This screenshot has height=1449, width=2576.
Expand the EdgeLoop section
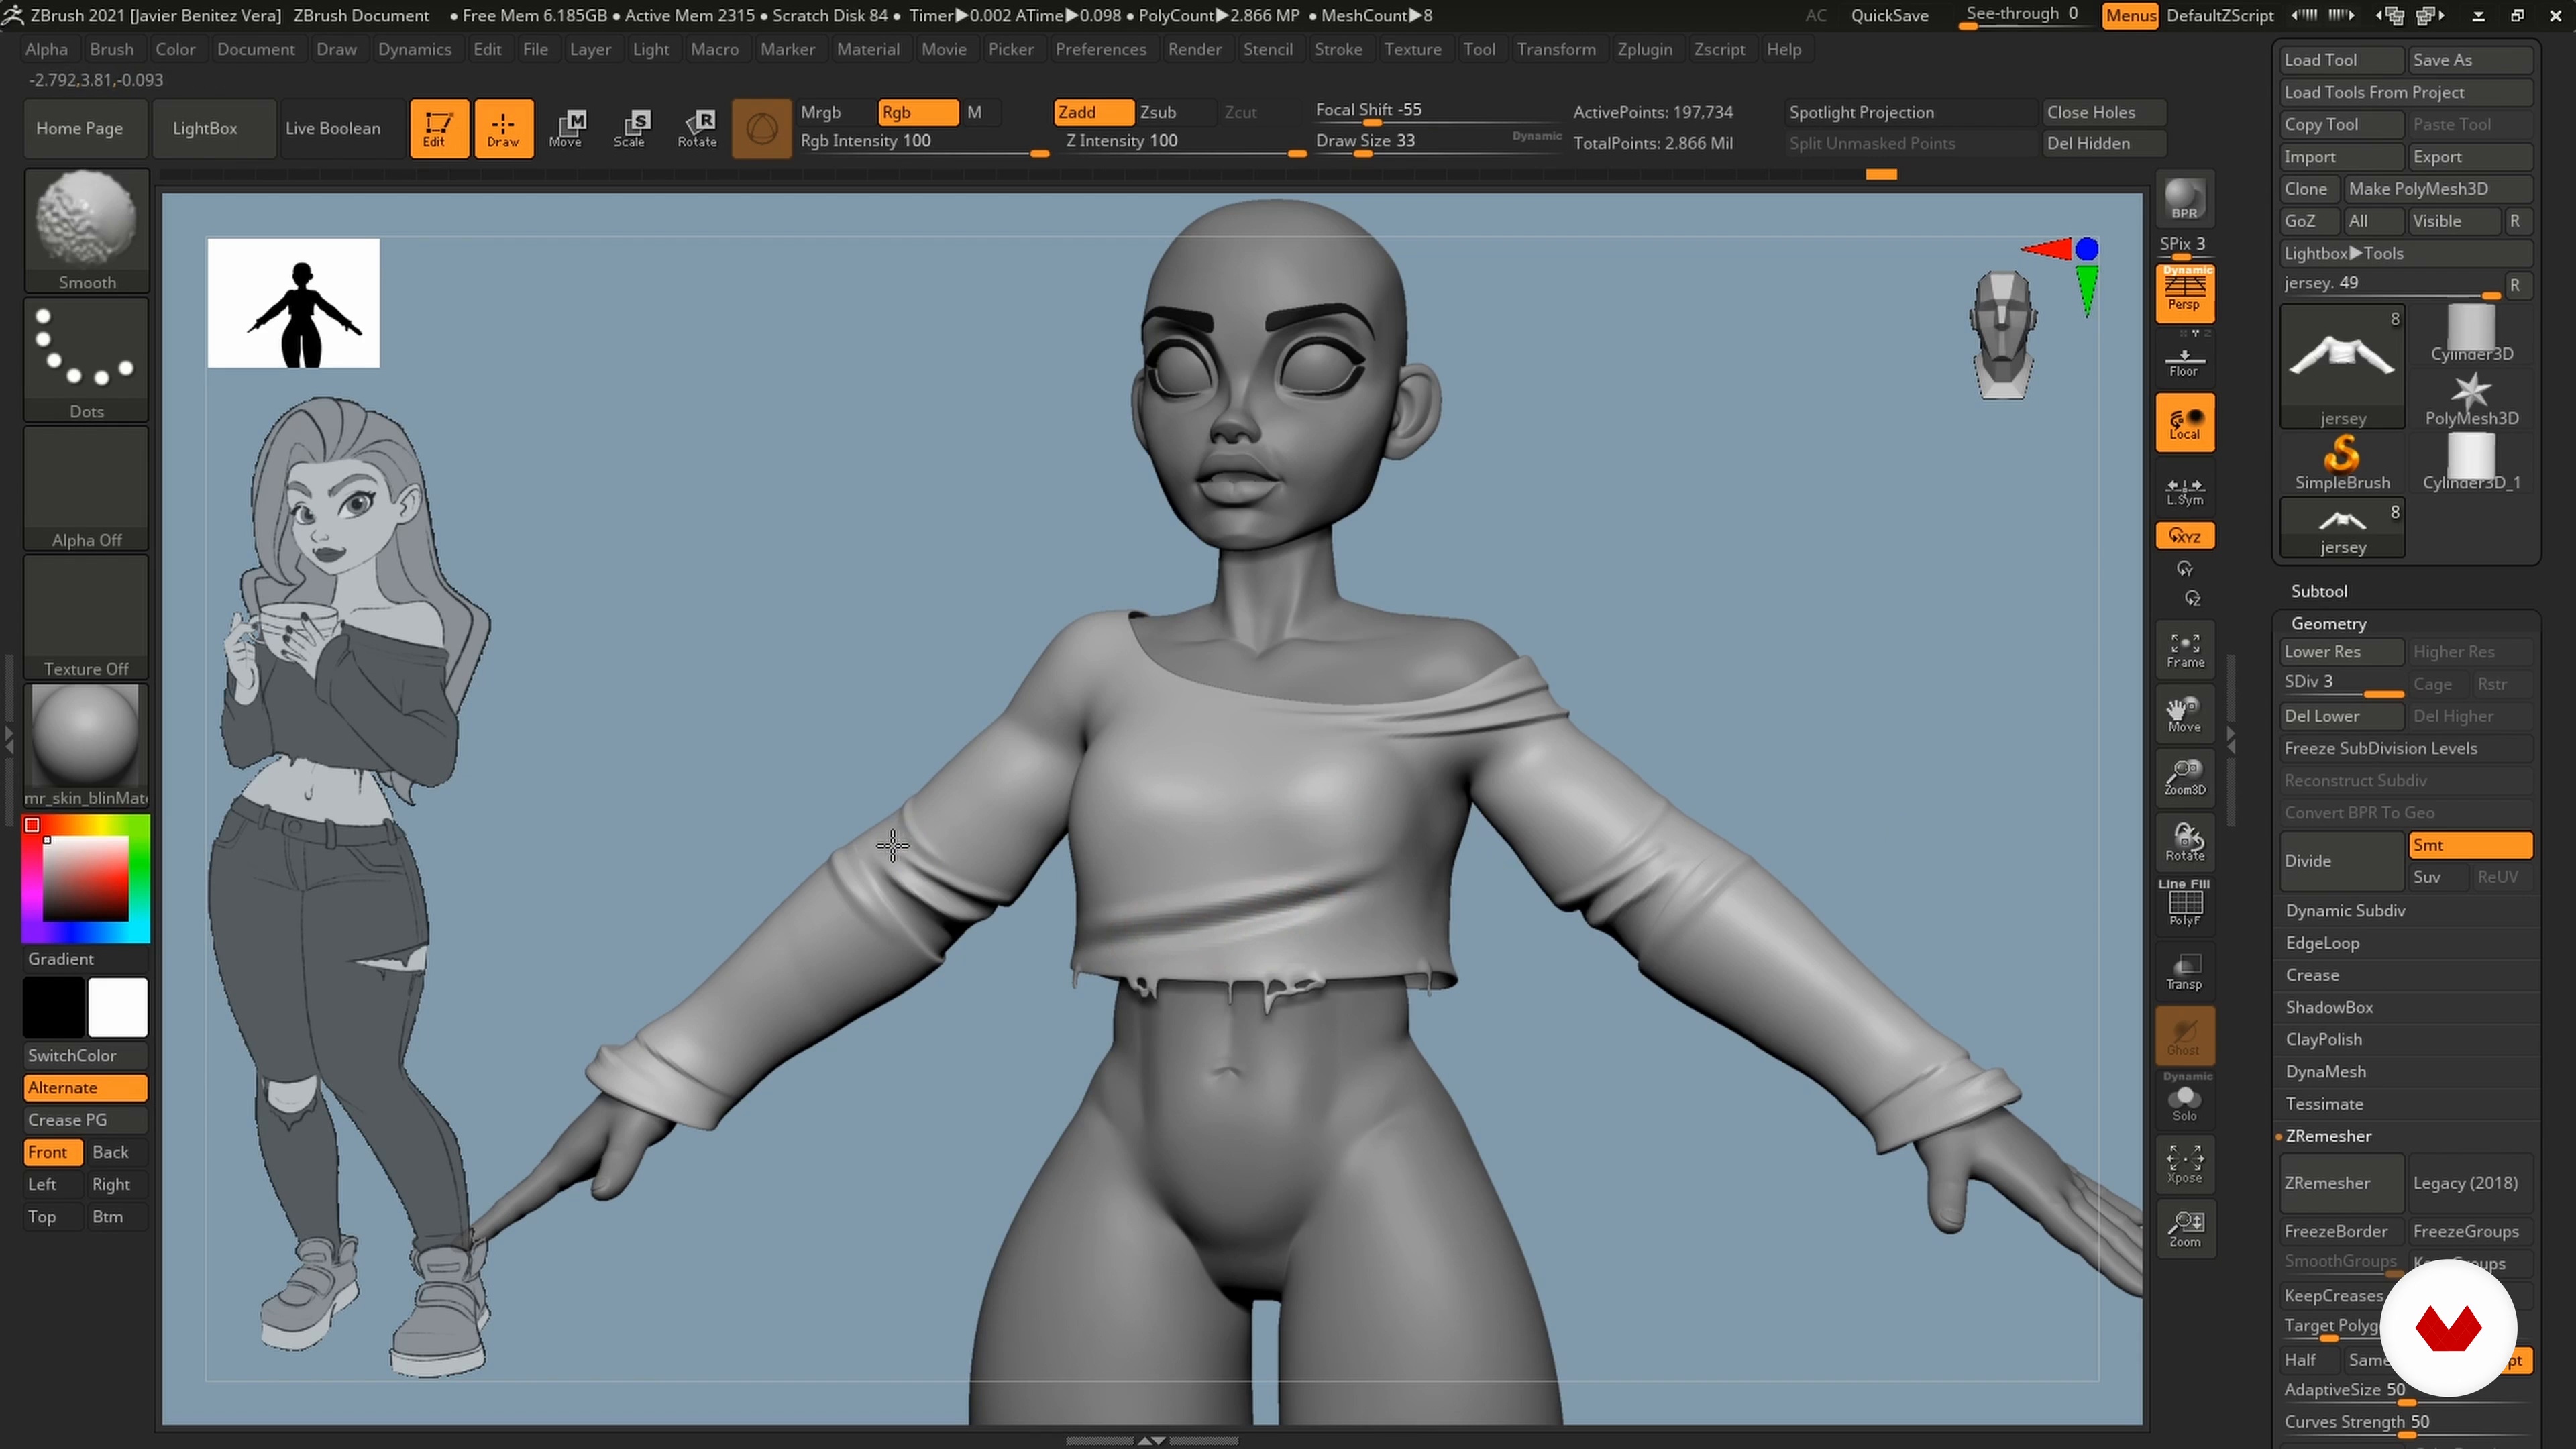2322,943
